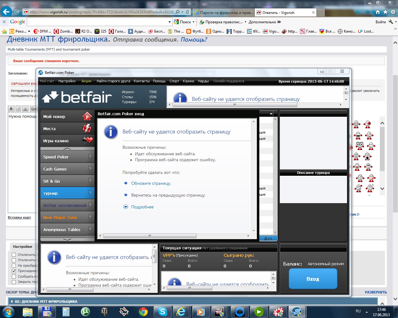
Task: Click the Мой покер home icon
Action: 87,116
